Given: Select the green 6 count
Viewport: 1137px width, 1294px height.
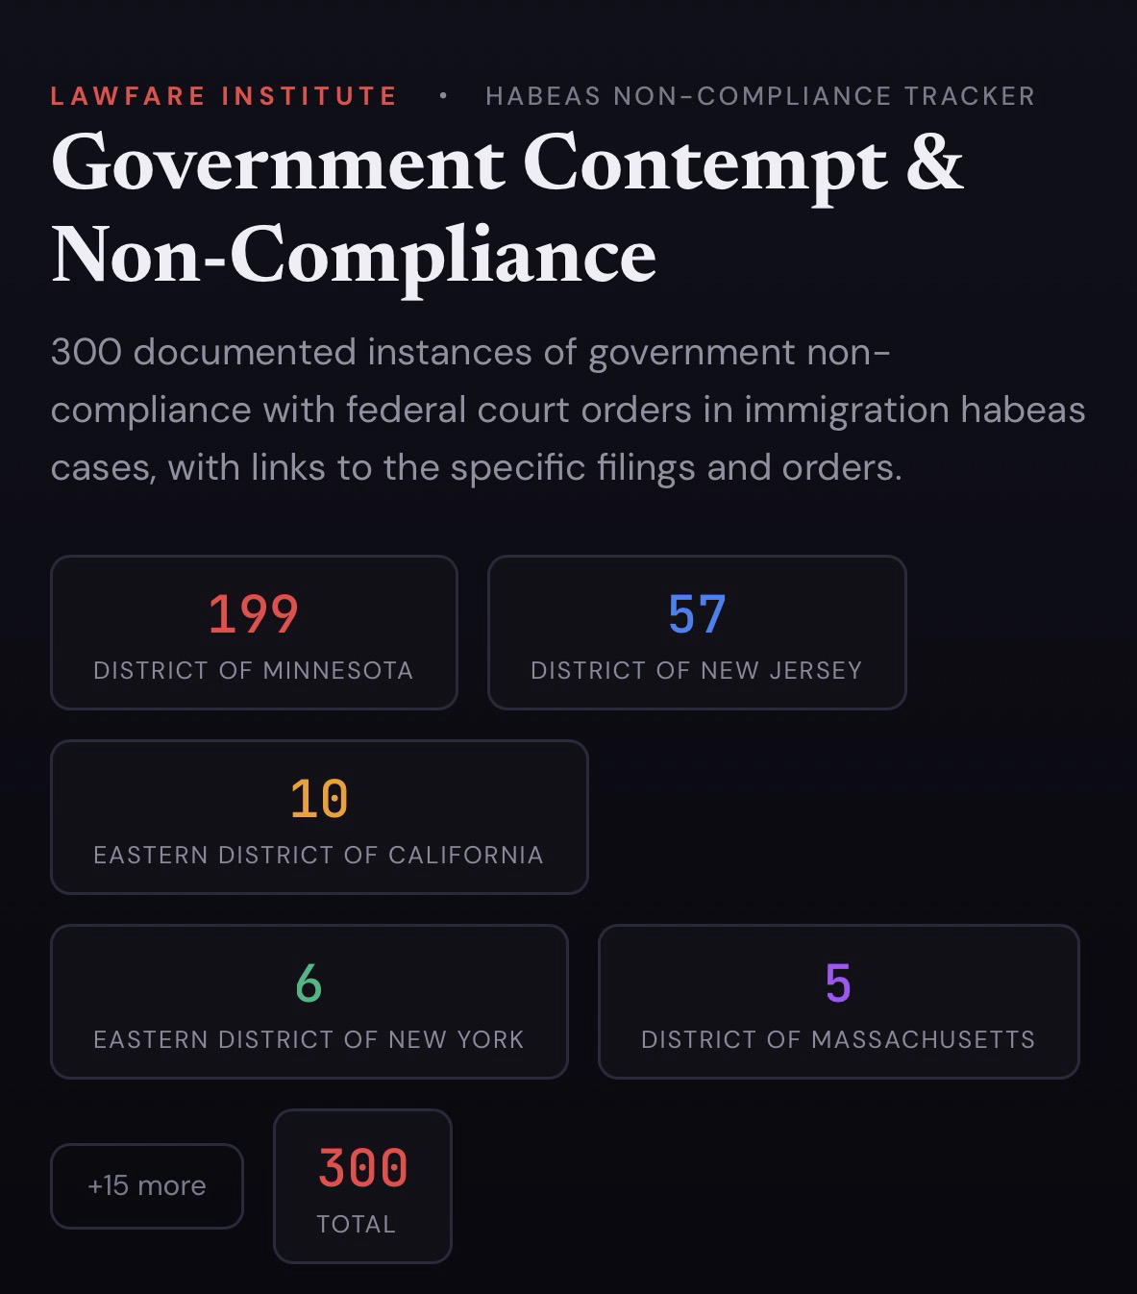Looking at the screenshot, I should (309, 983).
